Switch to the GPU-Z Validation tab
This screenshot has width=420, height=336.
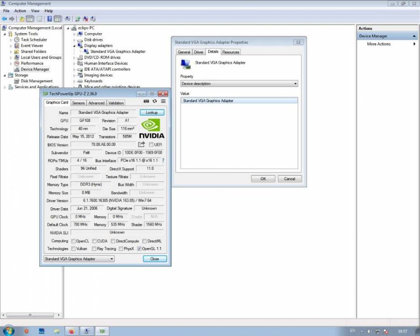(116, 103)
